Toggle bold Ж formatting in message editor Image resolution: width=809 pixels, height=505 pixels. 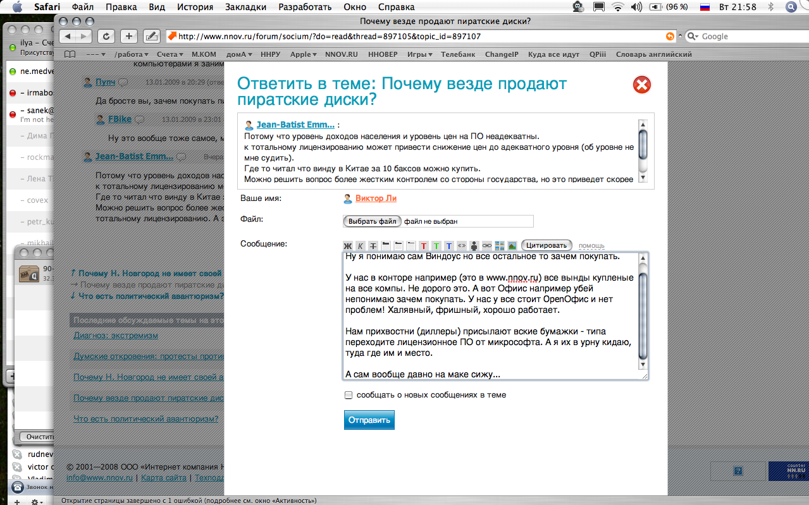point(347,246)
